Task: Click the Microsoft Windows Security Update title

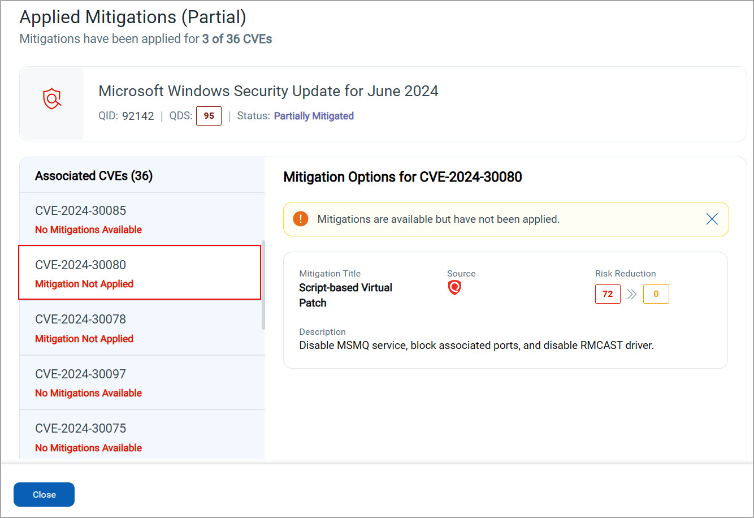Action: (x=268, y=91)
